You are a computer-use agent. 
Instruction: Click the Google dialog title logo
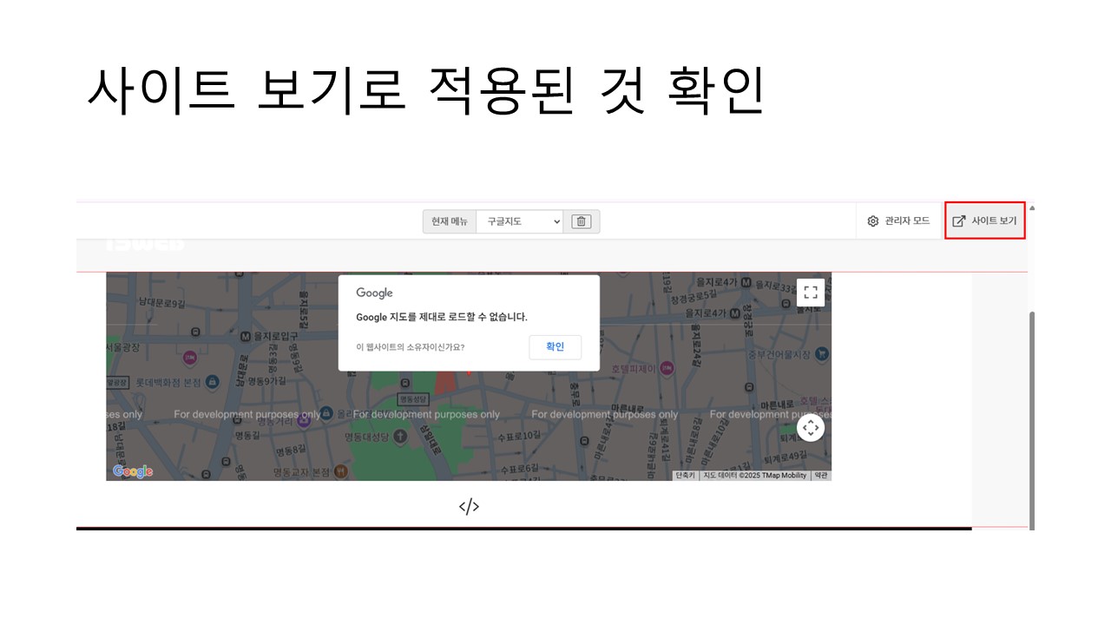(374, 293)
